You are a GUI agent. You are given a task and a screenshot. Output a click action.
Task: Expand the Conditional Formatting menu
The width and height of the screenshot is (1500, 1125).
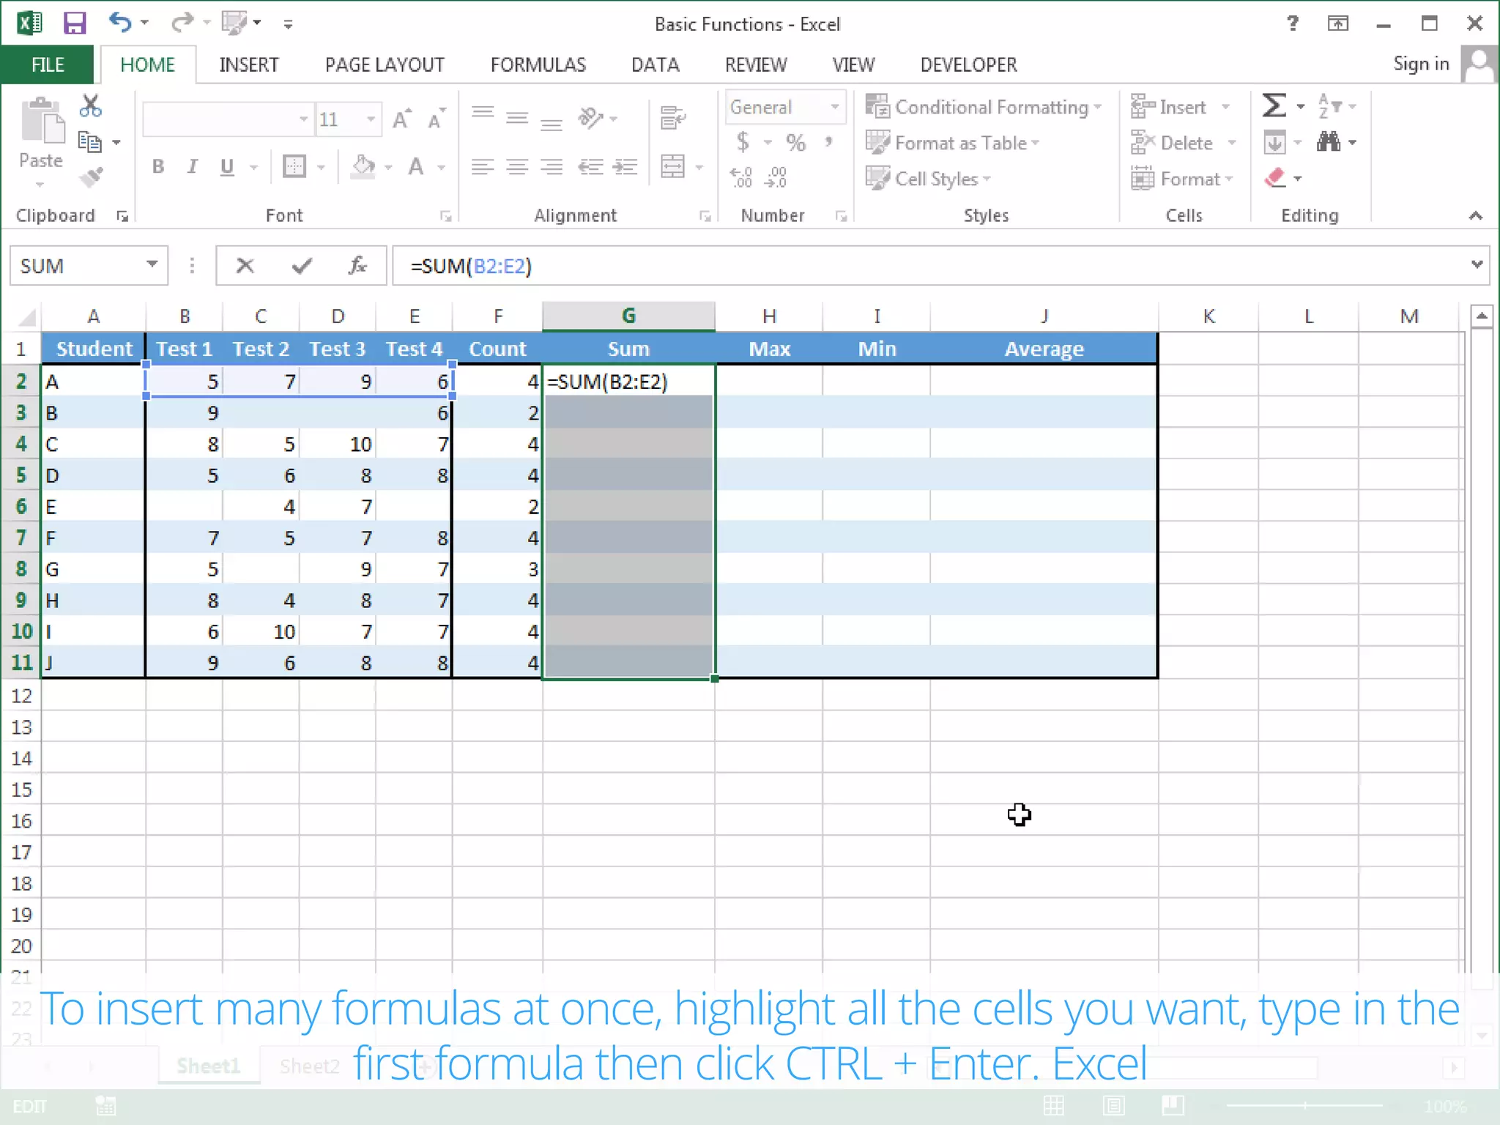coord(984,107)
